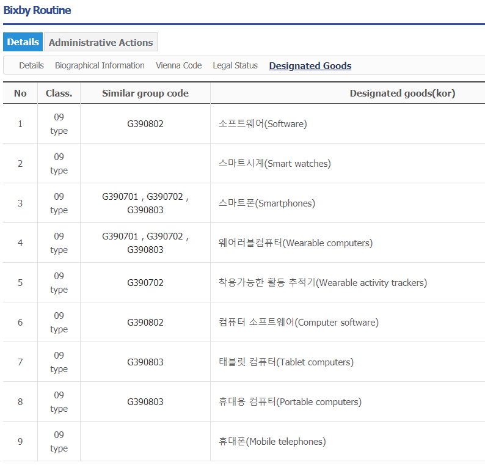The height and width of the screenshot is (468, 485).
Task: Click Designated goods(kor) column header
Action: point(403,93)
